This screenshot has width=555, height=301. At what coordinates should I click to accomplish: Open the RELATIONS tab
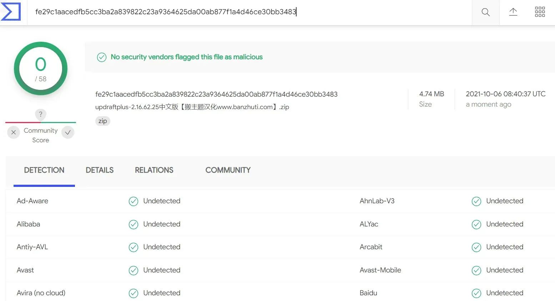pos(154,170)
